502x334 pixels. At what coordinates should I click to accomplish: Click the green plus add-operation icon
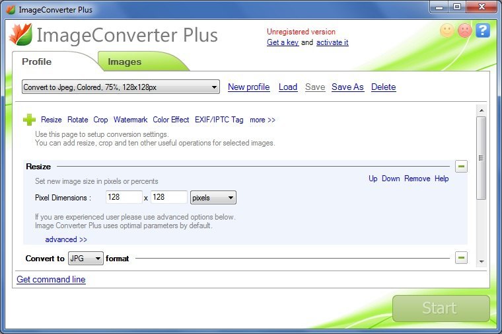tap(29, 120)
